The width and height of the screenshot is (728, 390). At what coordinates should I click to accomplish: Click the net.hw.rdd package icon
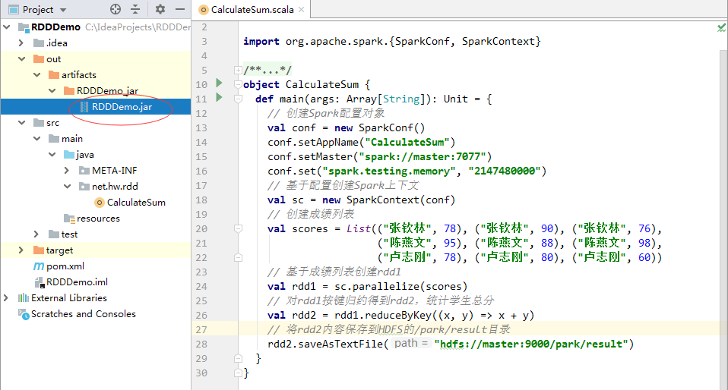(84, 186)
